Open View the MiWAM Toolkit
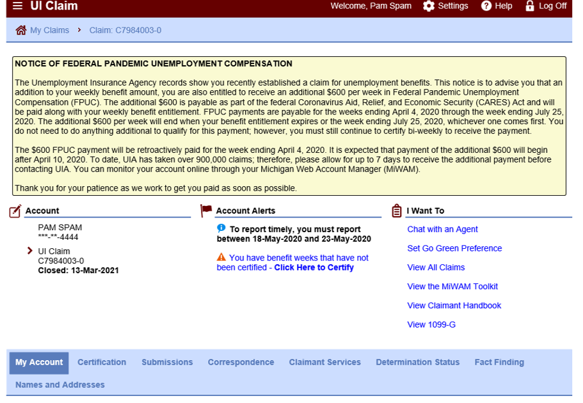Viewport: 583px width, 403px height. [x=452, y=287]
